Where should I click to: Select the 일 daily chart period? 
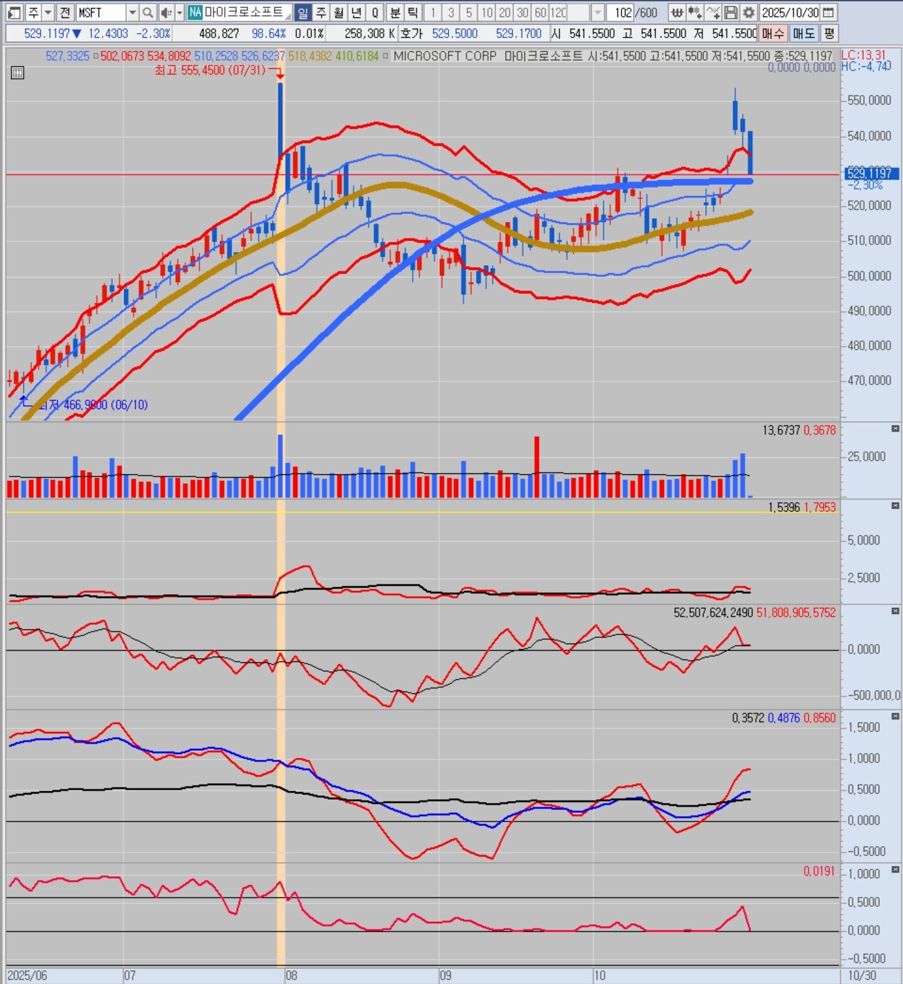click(303, 12)
